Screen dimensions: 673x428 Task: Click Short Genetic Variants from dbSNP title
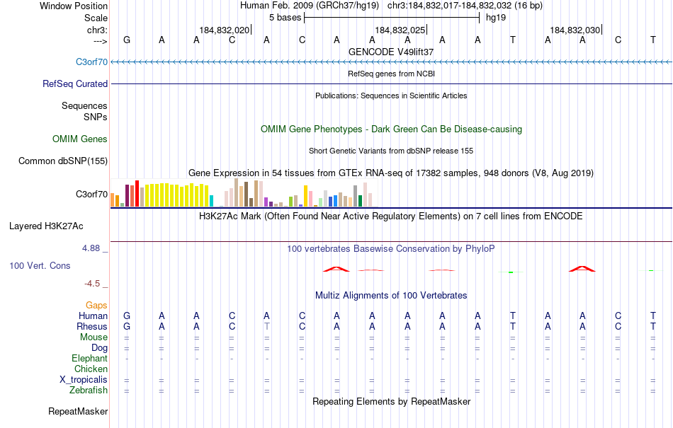point(391,151)
